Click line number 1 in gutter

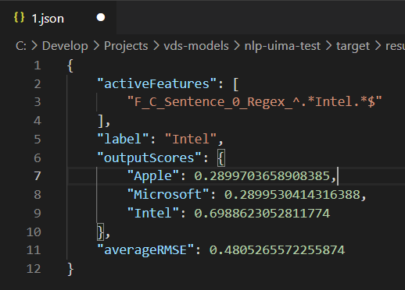tap(38, 65)
